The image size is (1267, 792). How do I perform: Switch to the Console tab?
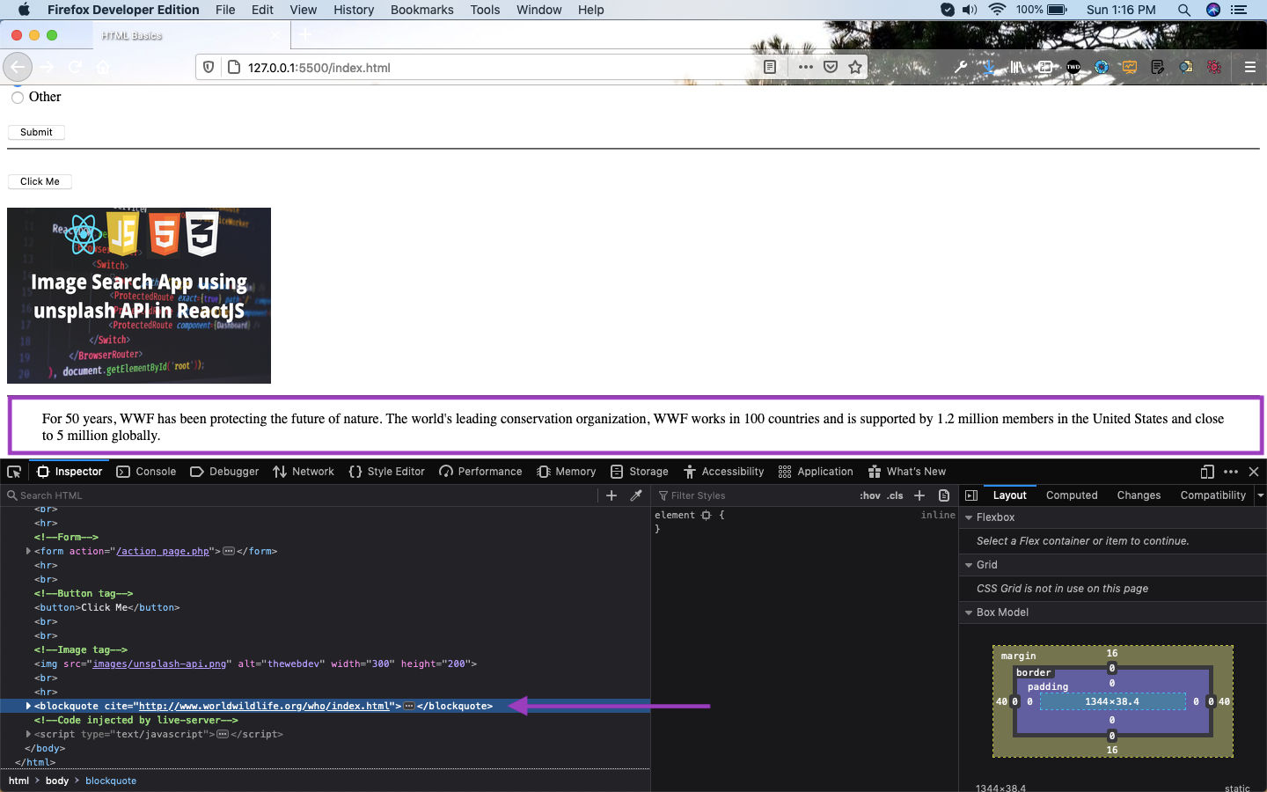click(146, 472)
